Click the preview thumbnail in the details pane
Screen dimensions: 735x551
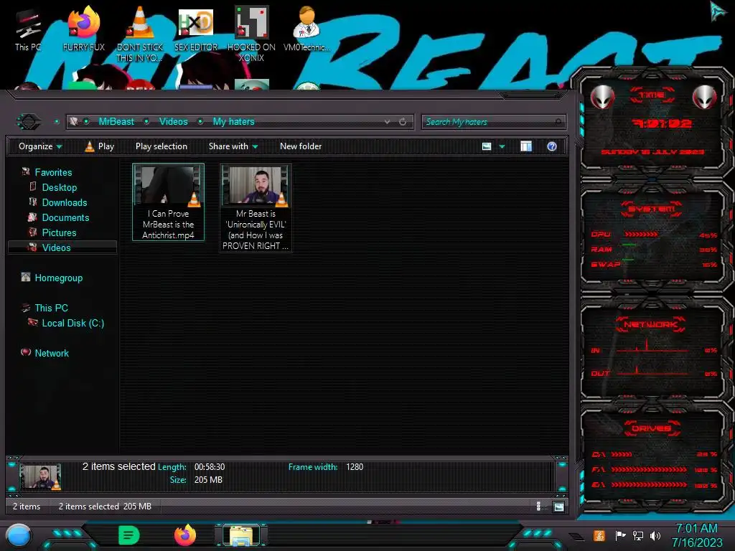[40, 476]
